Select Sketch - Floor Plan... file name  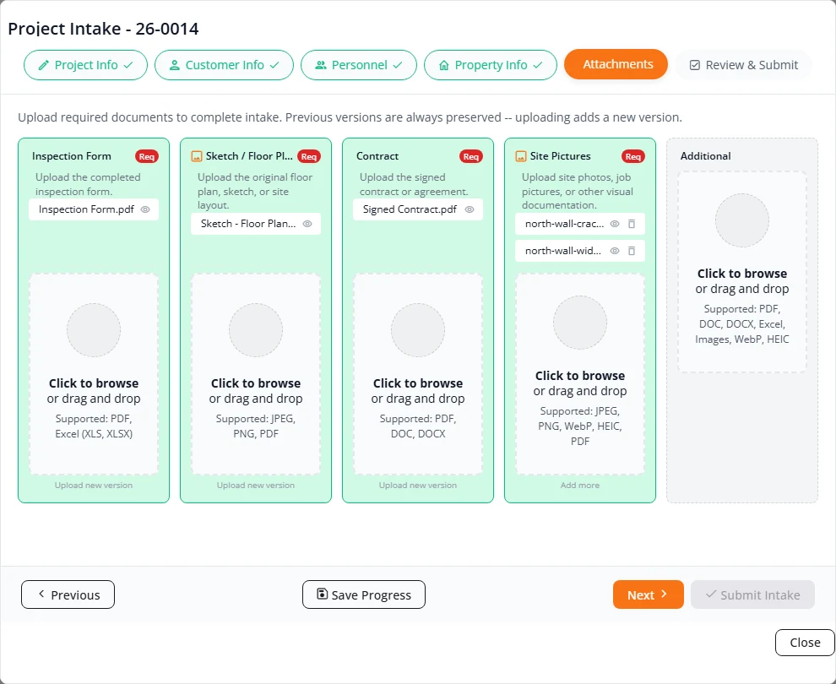[248, 224]
